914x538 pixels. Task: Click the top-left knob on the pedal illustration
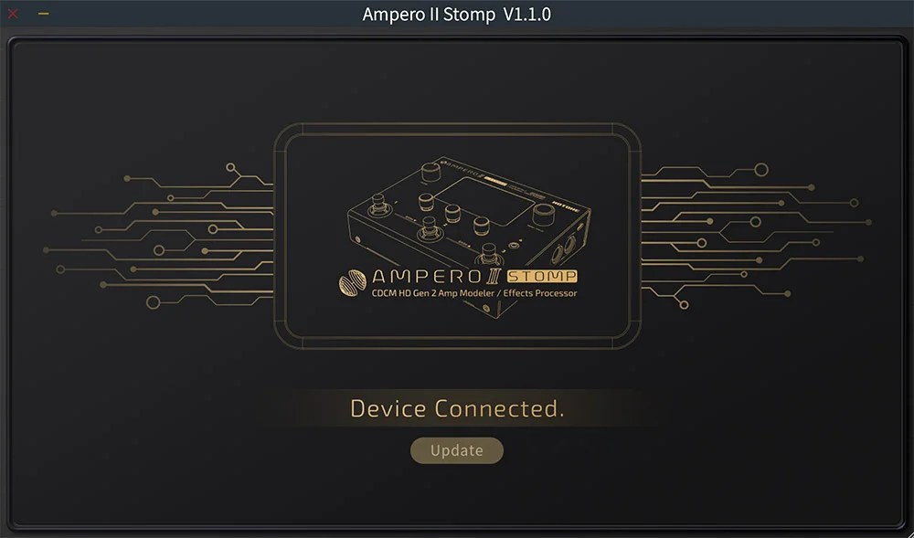pyautogui.click(x=430, y=171)
